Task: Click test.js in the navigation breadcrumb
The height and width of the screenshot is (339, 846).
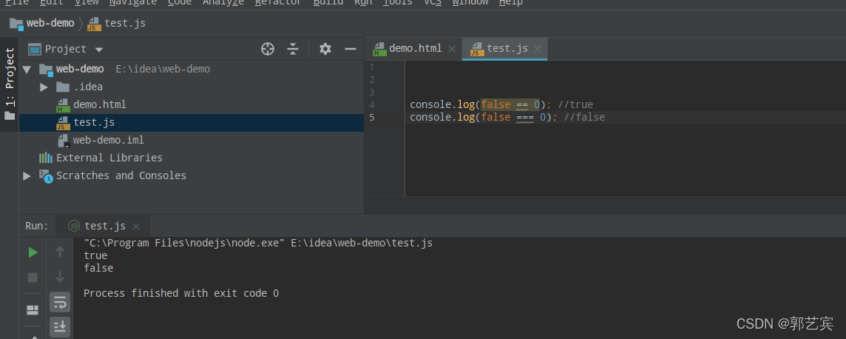Action: coord(125,23)
